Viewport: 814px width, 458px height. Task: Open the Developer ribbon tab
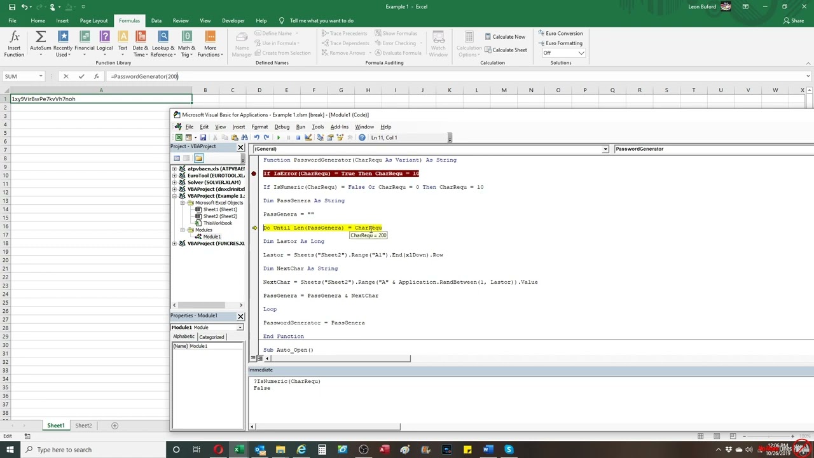coord(233,20)
